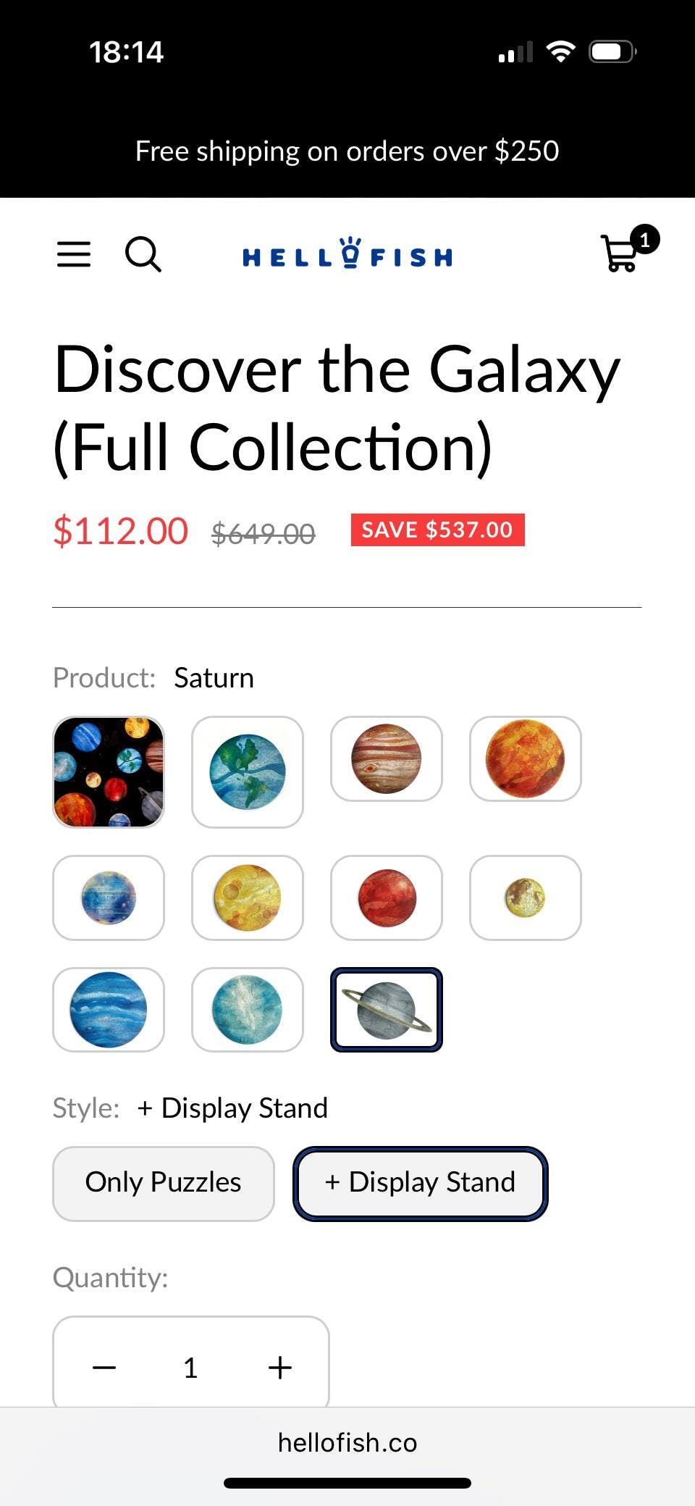695x1506 pixels.
Task: Increase quantity with the plus button
Action: click(279, 1367)
